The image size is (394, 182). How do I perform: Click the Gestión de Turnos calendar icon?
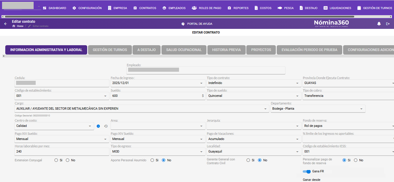(359, 8)
